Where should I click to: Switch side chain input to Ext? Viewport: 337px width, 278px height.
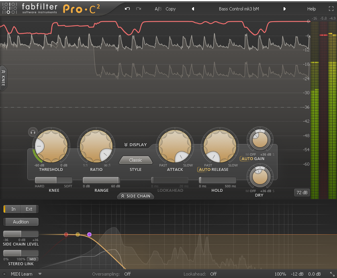(x=29, y=209)
